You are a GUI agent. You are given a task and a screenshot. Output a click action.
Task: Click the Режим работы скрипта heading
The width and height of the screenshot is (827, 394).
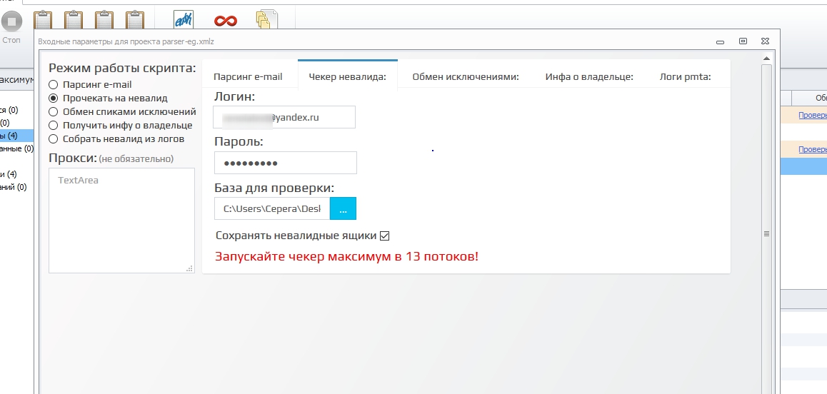coord(122,68)
